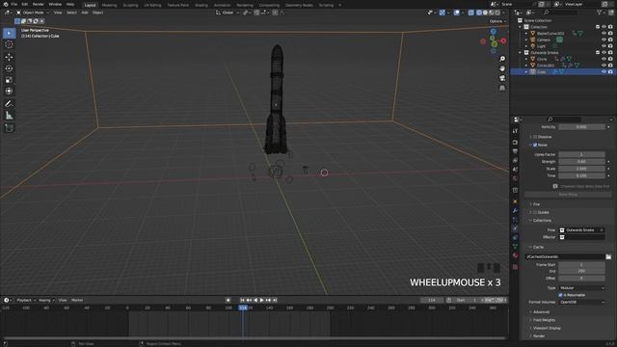Switch perspective/orthographic grid icon
Image resolution: width=617 pixels, height=347 pixels.
pos(502,88)
